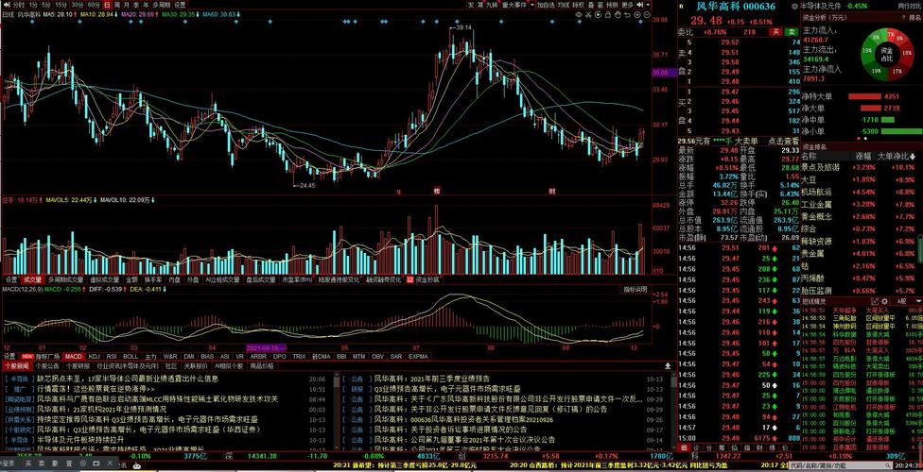Open the 重大事件 dropdown arrow
Image resolution: width=923 pixels, height=472 pixels.
tap(532, 5)
